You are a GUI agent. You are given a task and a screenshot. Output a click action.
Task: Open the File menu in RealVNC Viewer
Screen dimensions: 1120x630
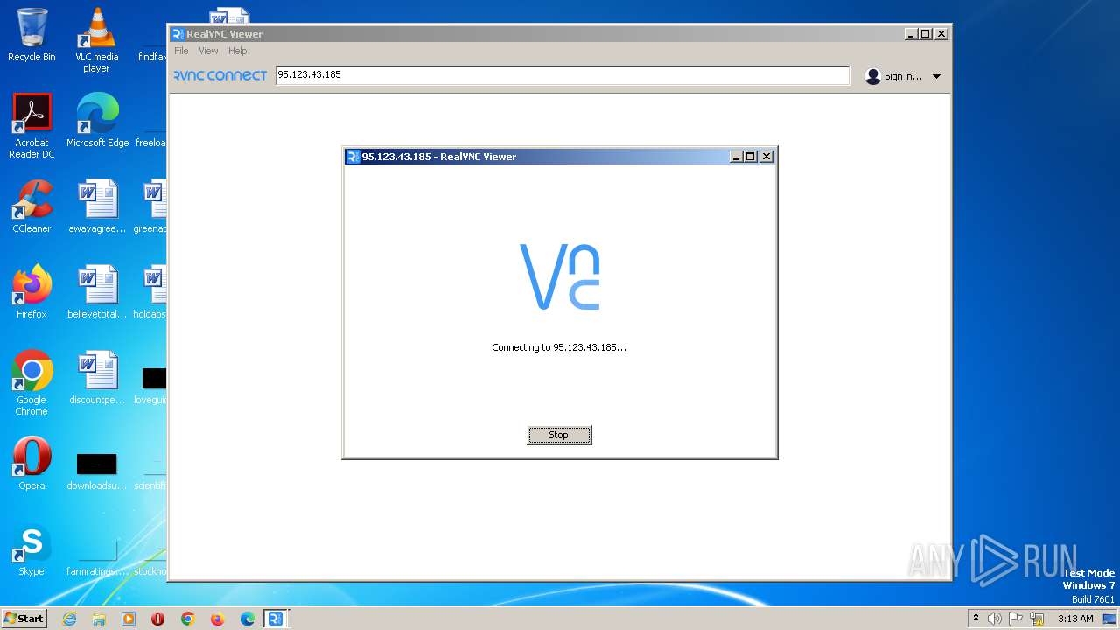tap(181, 51)
